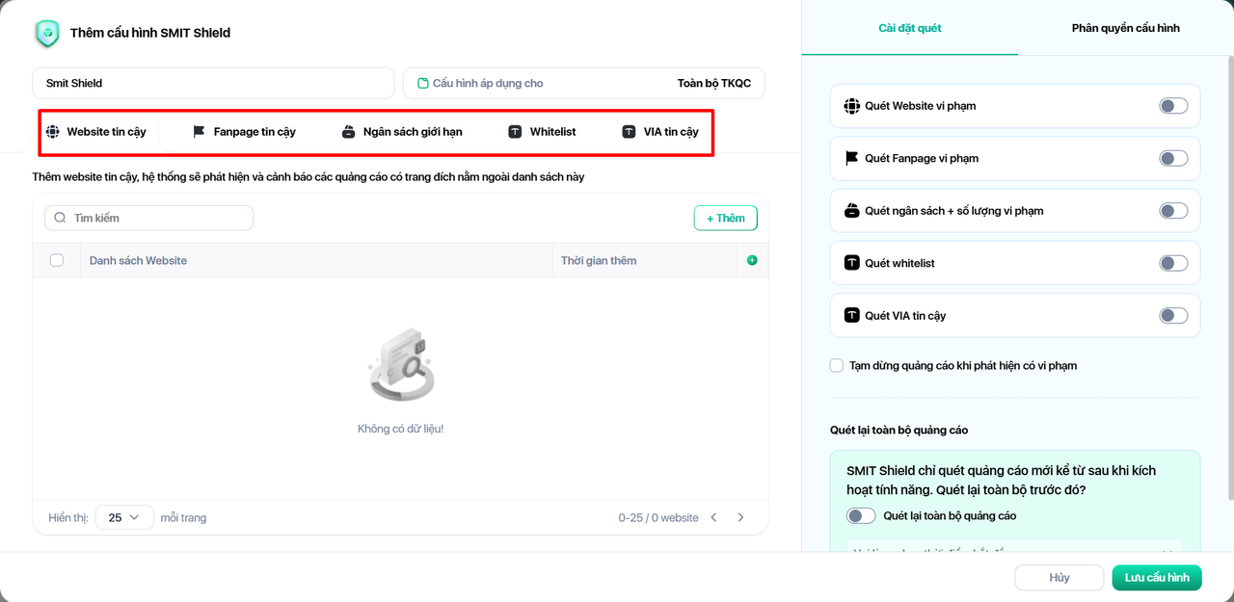Switch to Fanpage tin cậy tab
Image resolution: width=1234 pixels, height=602 pixels.
(244, 132)
